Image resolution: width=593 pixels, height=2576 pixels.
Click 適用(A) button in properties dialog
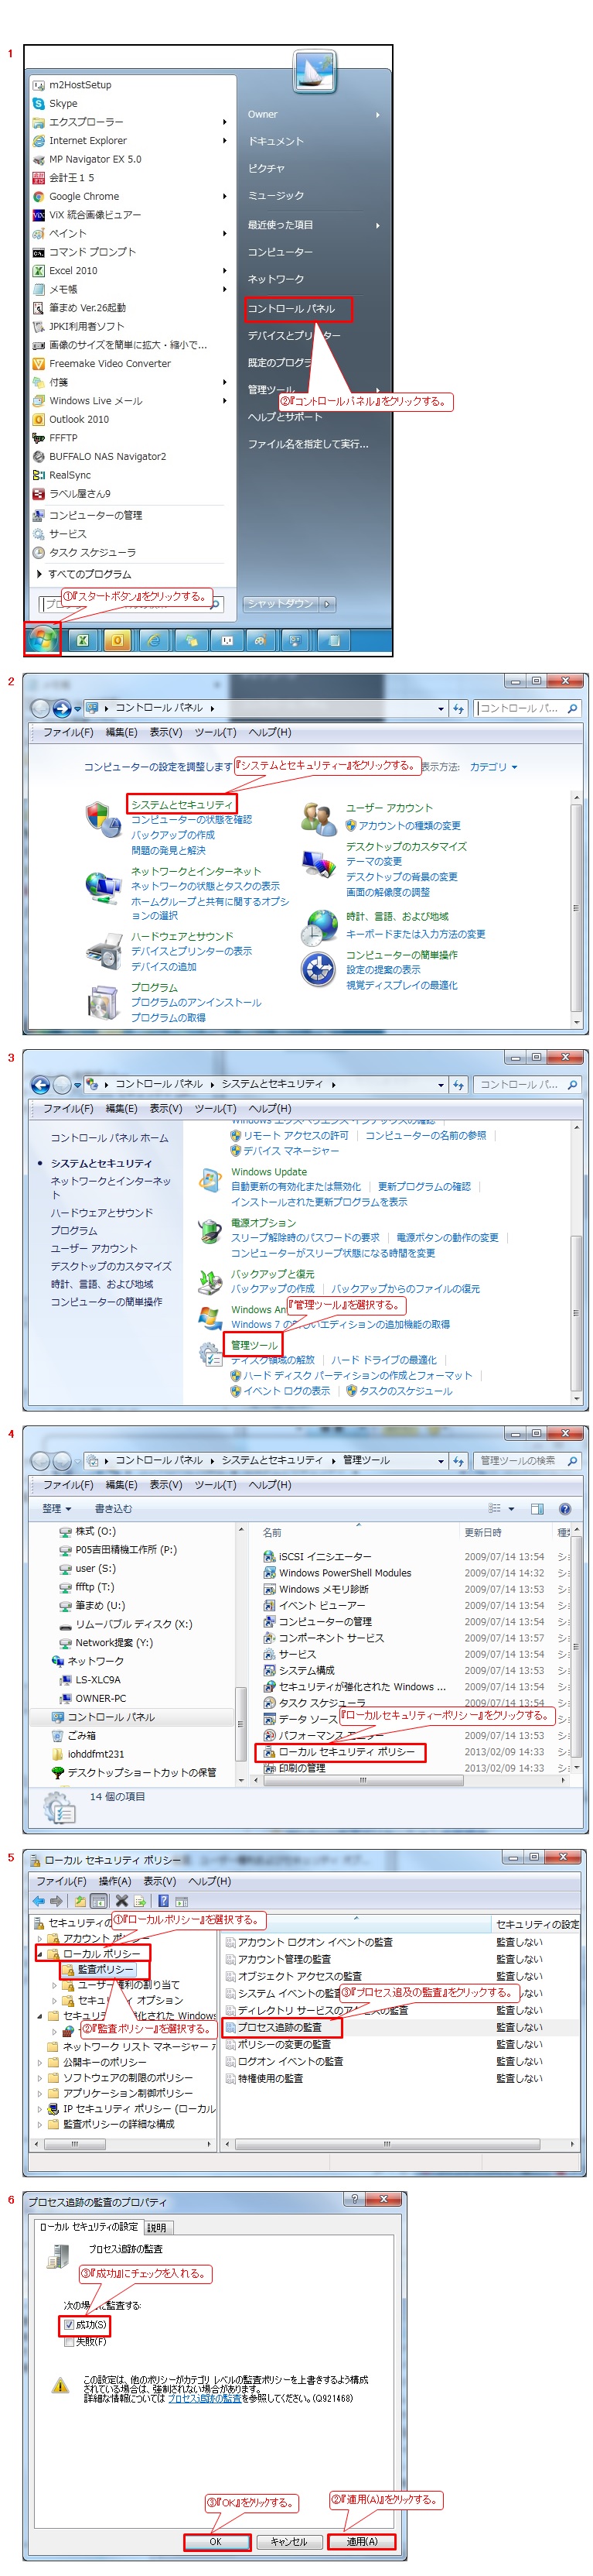(361, 2541)
